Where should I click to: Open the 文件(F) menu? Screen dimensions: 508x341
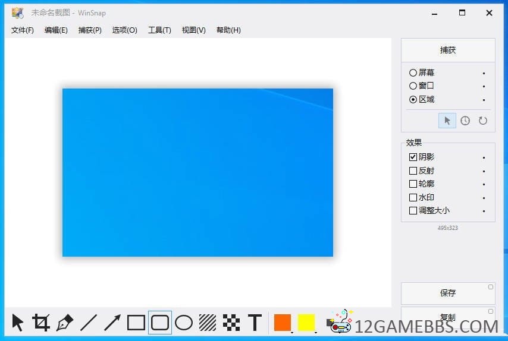(x=23, y=30)
